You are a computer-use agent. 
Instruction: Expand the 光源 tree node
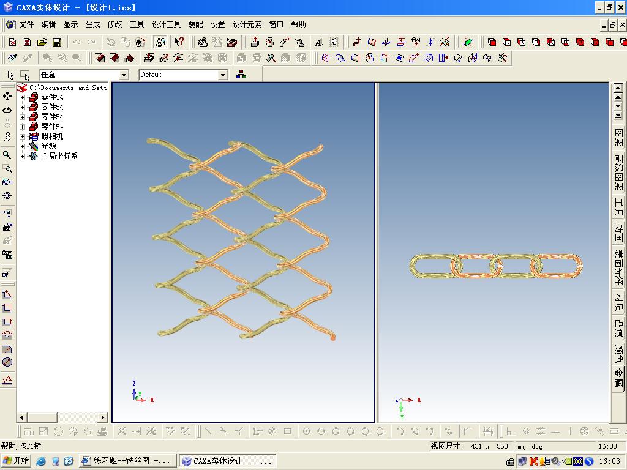click(x=23, y=146)
